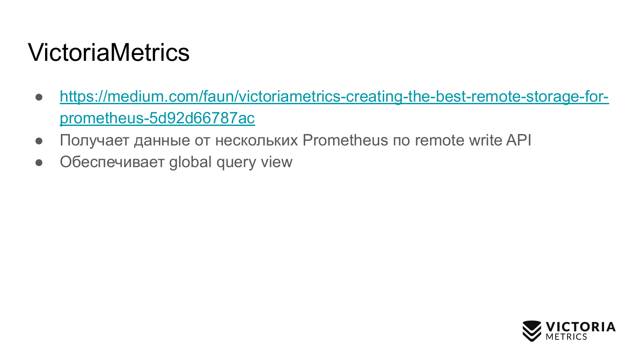Click the word 'нескольких' in the second bullet
This screenshot has height=359, width=639.
(x=256, y=140)
